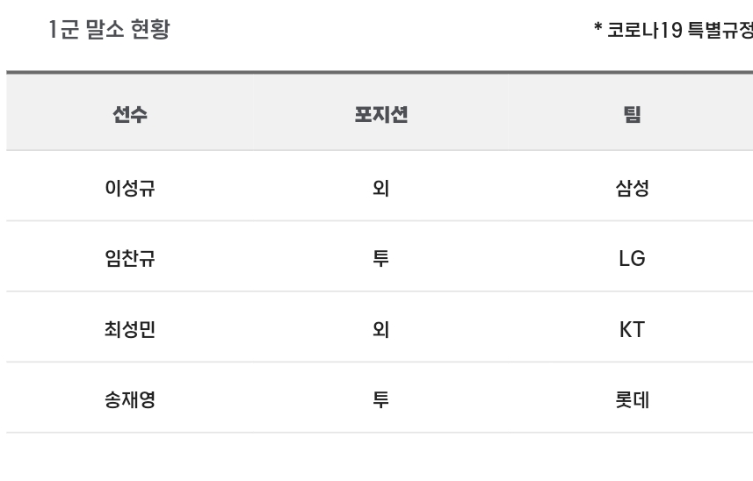Image resolution: width=753 pixels, height=481 pixels.
Task: Select player name 이성규
Action: point(130,188)
